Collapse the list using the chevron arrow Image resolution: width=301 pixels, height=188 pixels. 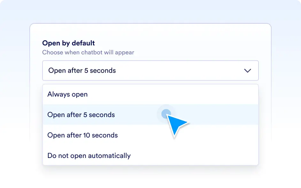[247, 71]
